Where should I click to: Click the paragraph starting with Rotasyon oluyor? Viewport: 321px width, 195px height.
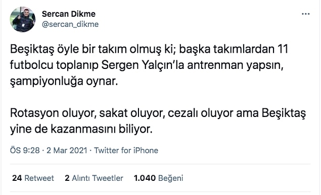[158, 121]
